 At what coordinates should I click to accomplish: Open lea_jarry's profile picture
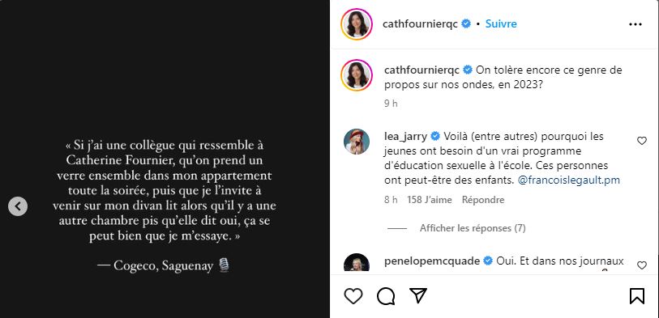point(357,142)
